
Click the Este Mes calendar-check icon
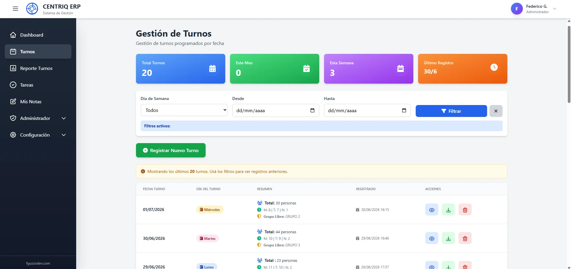306,68
